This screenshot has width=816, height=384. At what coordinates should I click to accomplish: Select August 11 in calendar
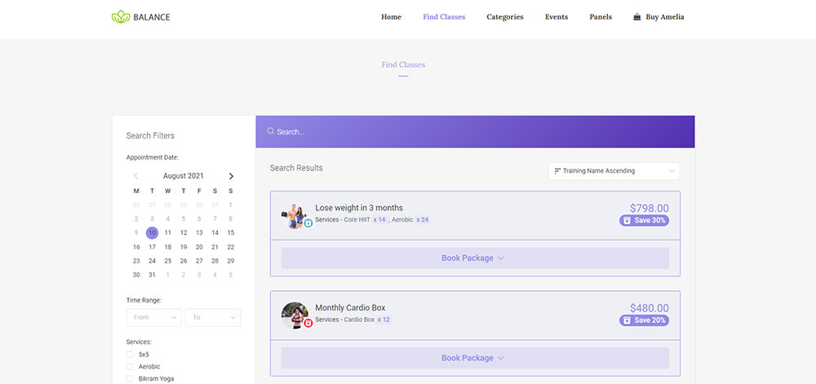click(167, 233)
